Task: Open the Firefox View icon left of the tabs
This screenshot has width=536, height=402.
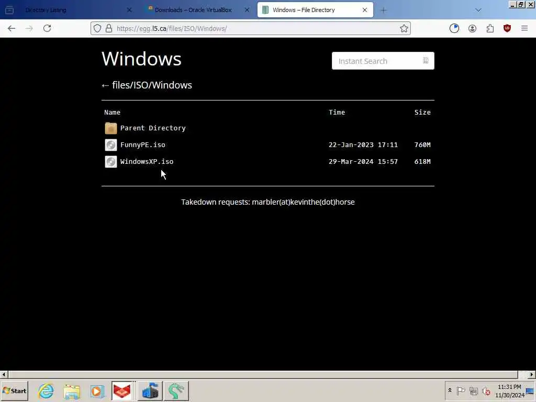Action: (x=9, y=10)
